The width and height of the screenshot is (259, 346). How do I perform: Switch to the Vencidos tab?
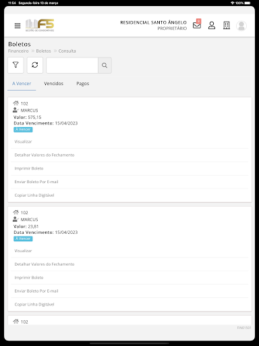(53, 84)
